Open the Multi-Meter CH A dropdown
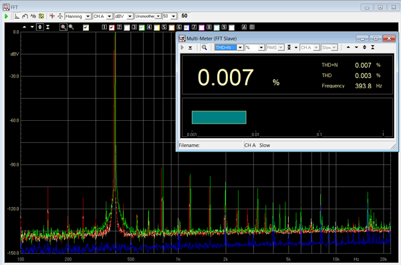This screenshot has height=265, width=401. (316, 47)
